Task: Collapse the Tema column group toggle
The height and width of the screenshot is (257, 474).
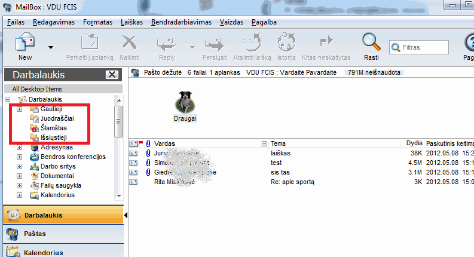Action: (264, 144)
